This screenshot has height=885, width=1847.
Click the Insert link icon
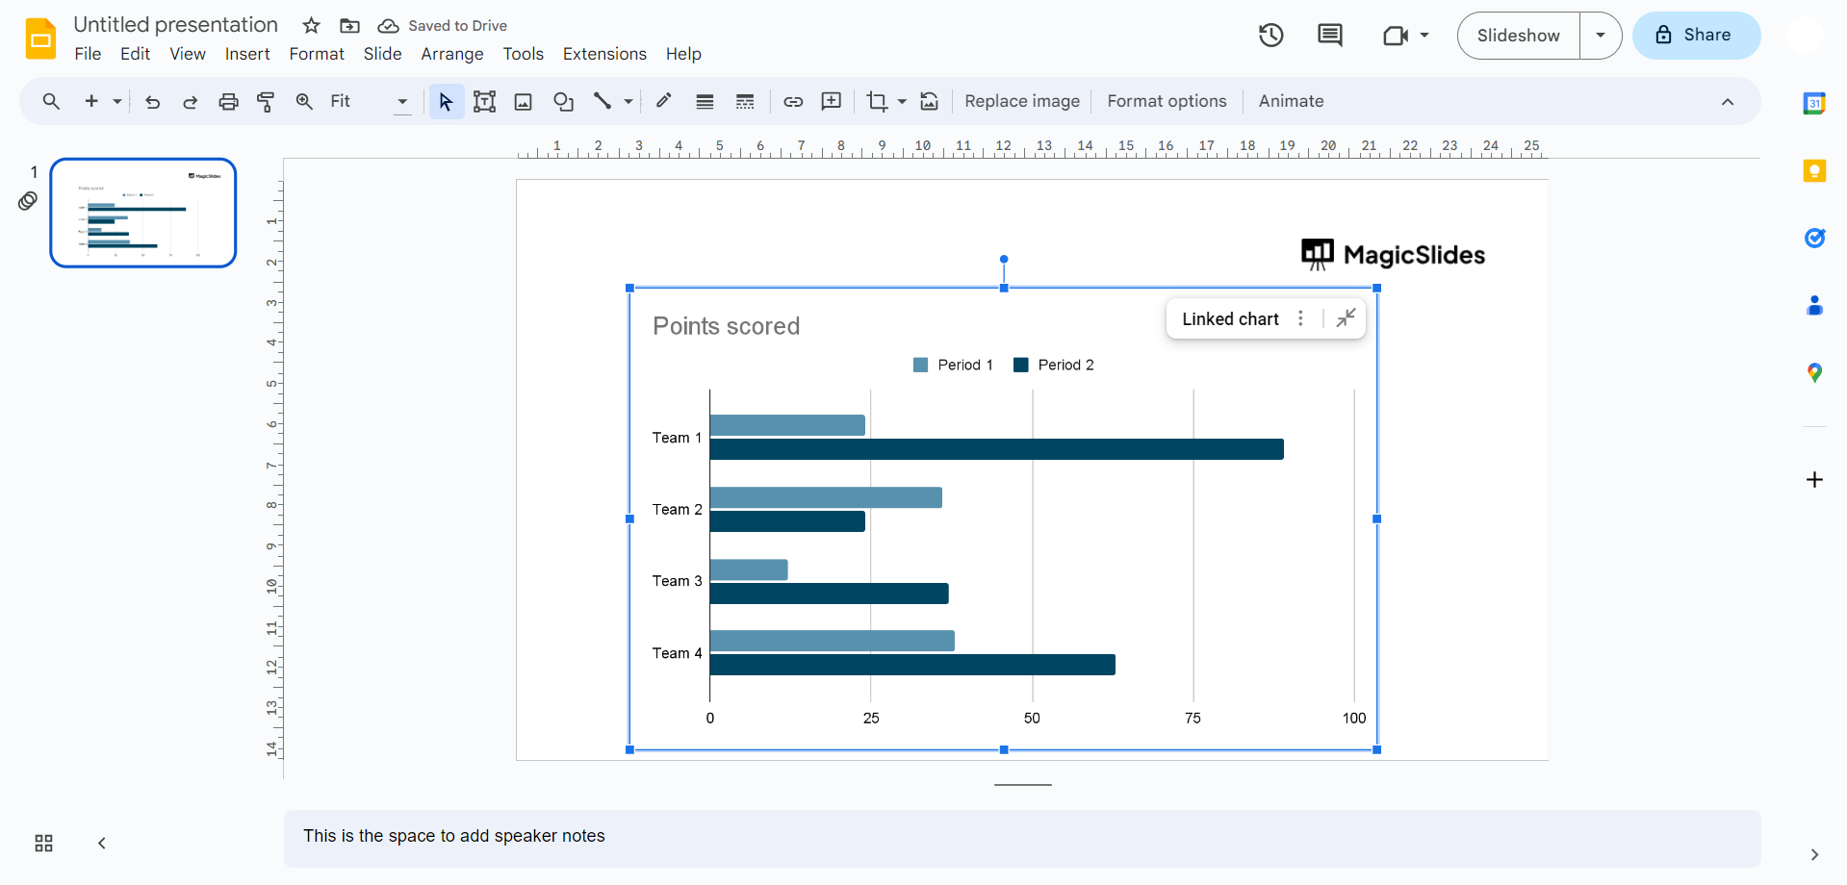(793, 102)
